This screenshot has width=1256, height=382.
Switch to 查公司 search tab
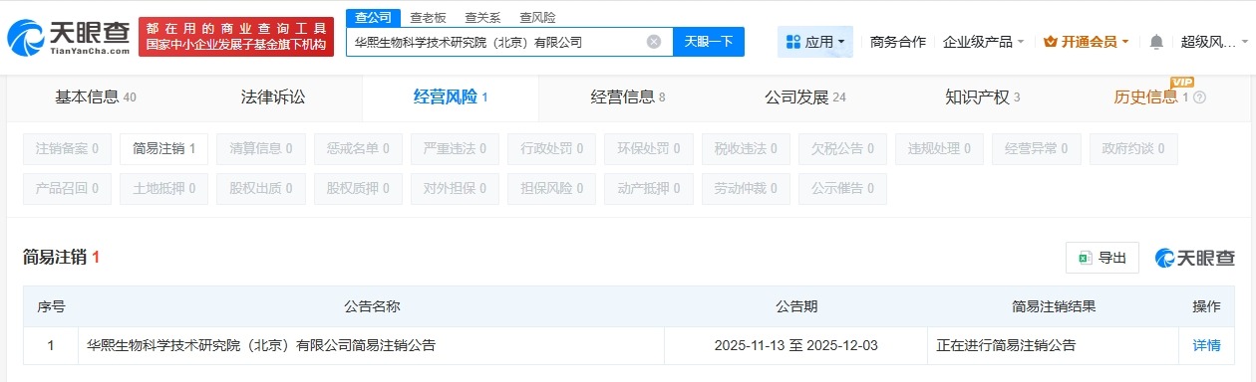(373, 17)
